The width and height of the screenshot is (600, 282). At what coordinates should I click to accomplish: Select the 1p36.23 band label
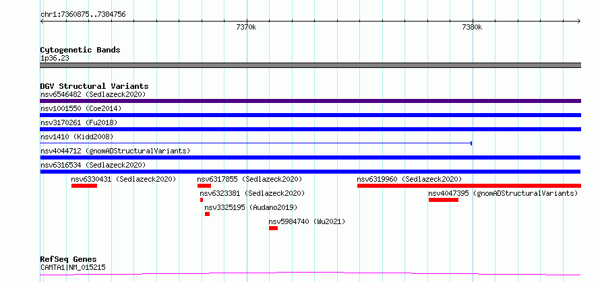(55, 59)
